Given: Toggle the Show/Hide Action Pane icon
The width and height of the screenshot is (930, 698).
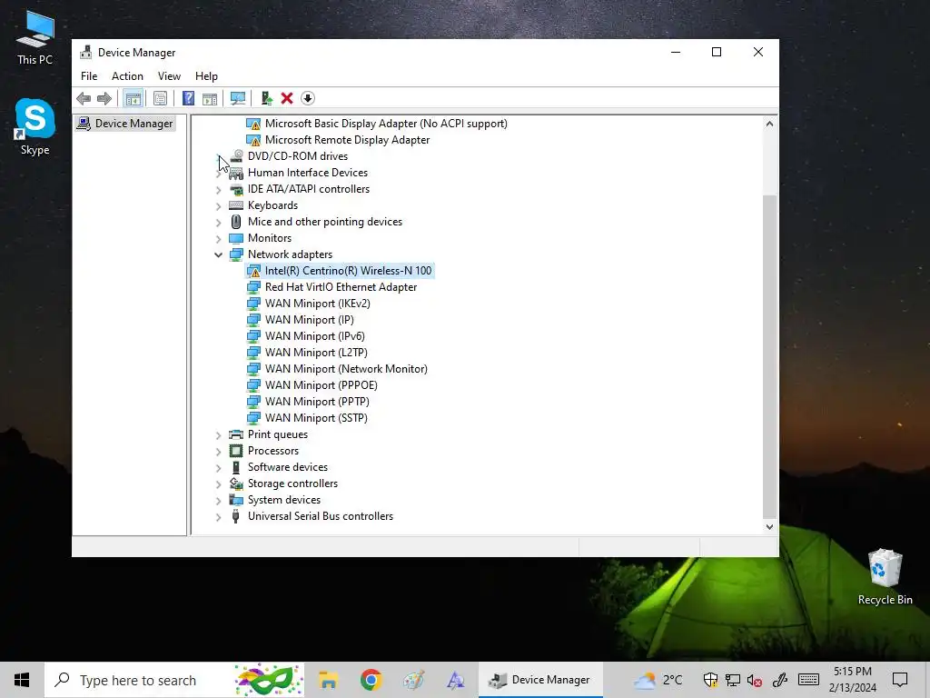Looking at the screenshot, I should (210, 98).
